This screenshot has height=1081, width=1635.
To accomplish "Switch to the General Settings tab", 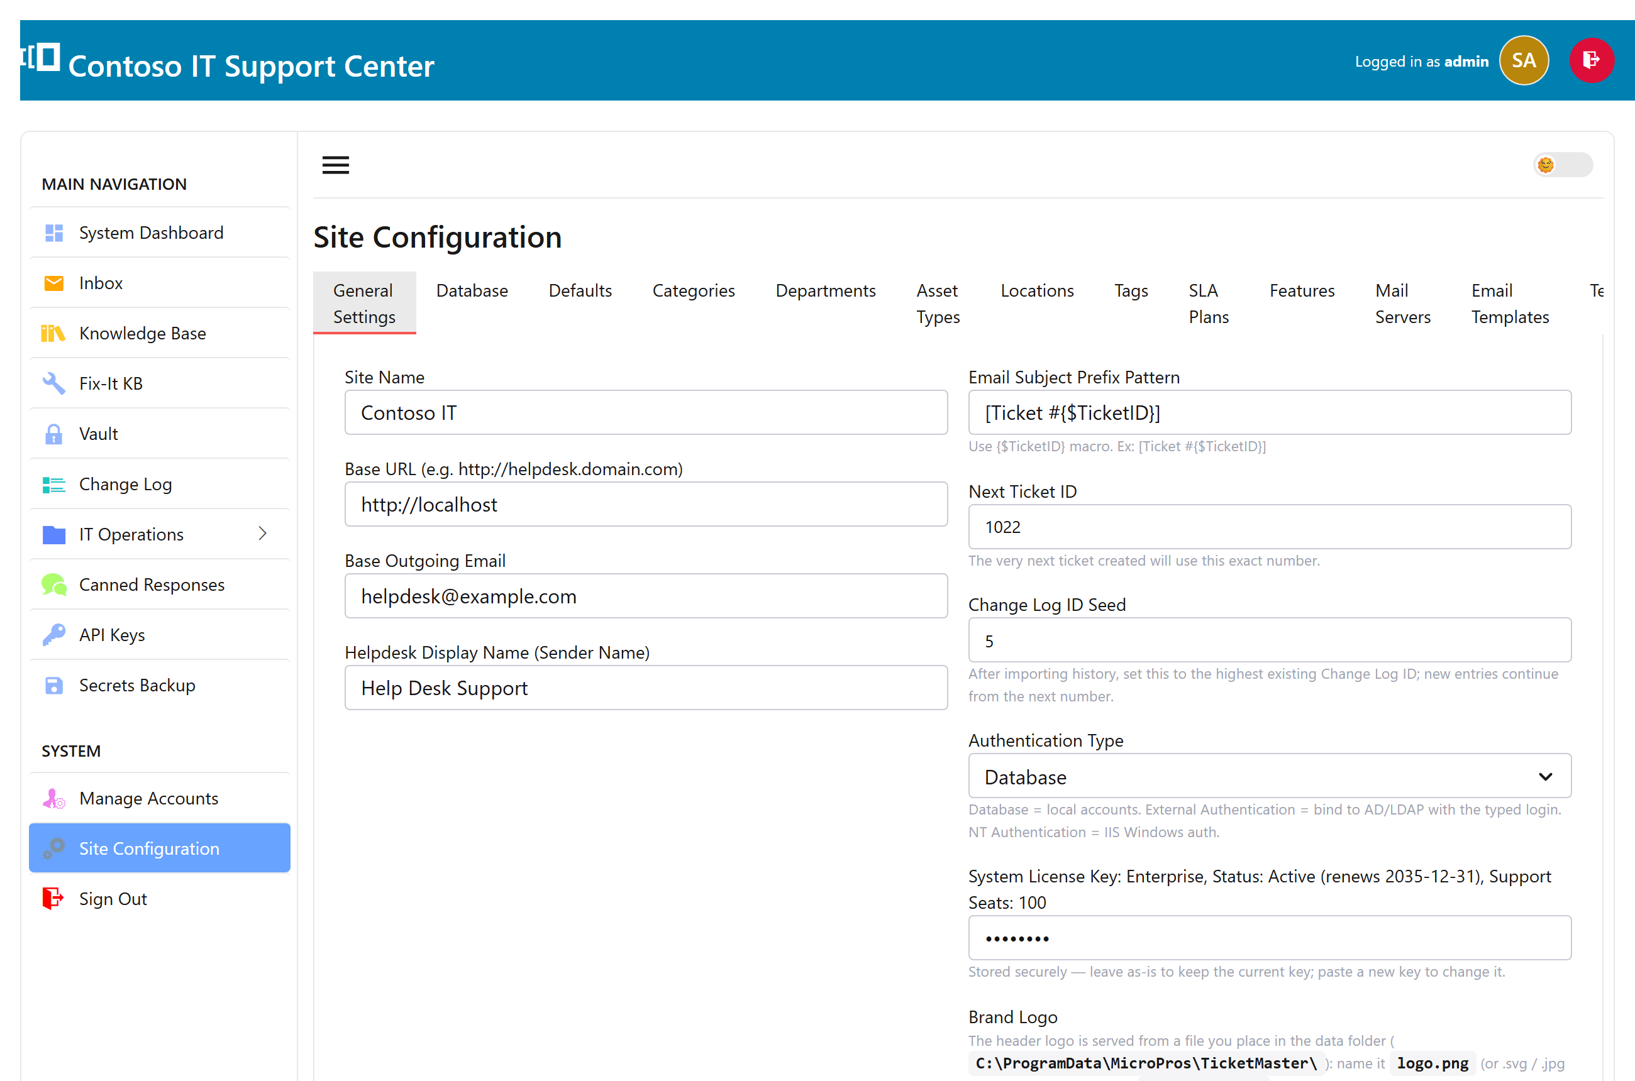I will [x=364, y=304].
